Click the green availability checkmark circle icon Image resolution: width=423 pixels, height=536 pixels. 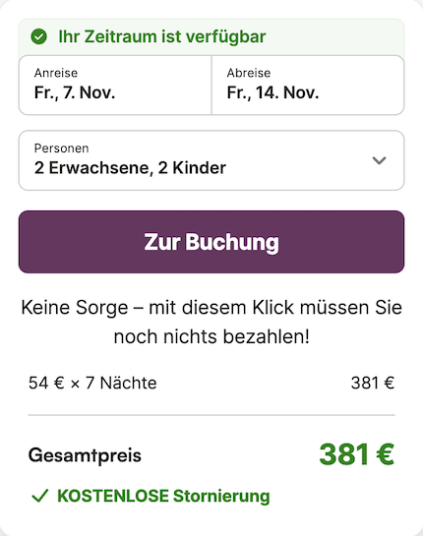pyautogui.click(x=38, y=36)
